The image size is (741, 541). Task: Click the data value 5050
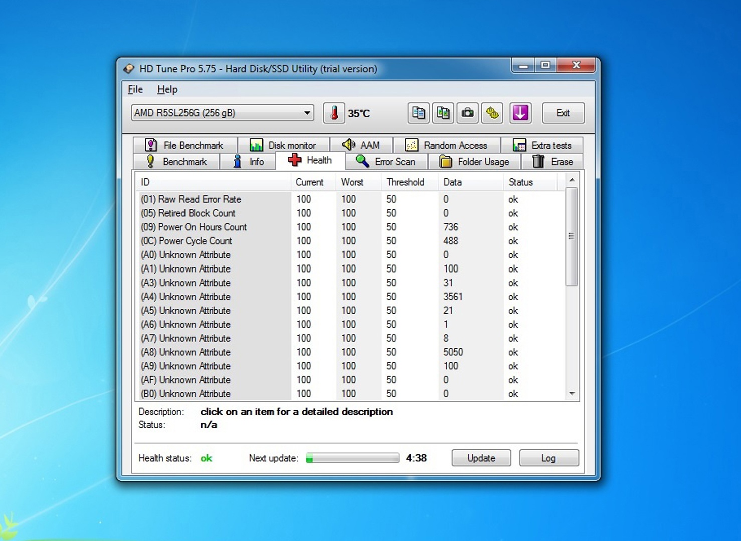pos(453,352)
